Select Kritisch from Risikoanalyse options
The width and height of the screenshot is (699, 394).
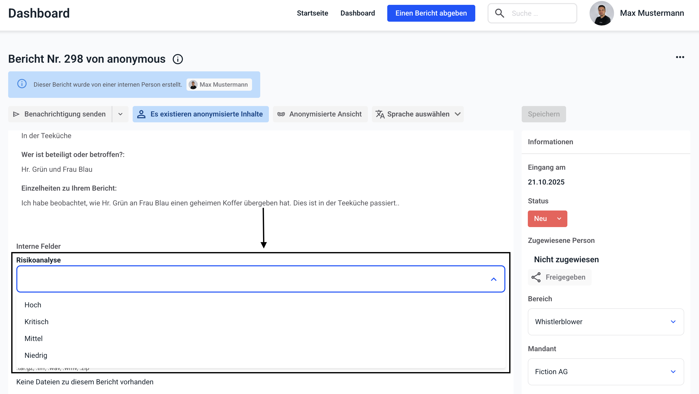click(x=36, y=322)
